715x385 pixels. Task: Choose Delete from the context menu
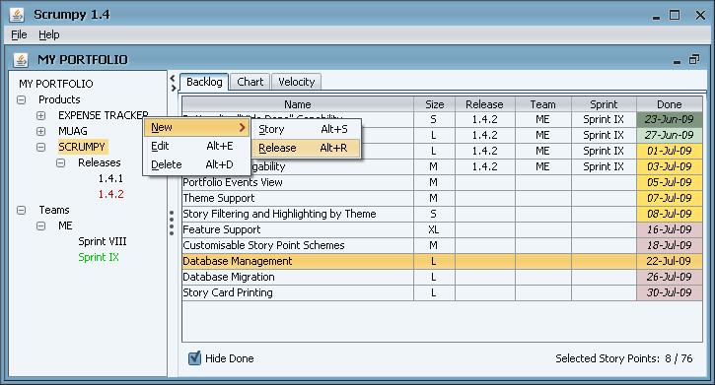196,164
